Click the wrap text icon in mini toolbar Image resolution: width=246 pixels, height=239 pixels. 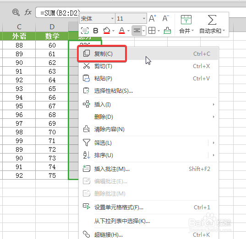[x=85, y=31]
